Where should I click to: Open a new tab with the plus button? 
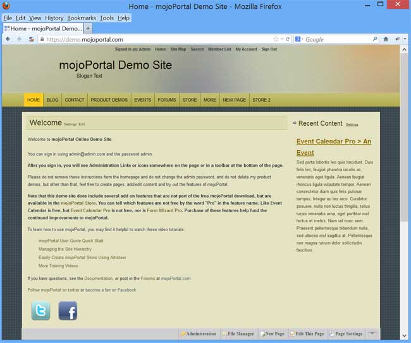tap(88, 28)
